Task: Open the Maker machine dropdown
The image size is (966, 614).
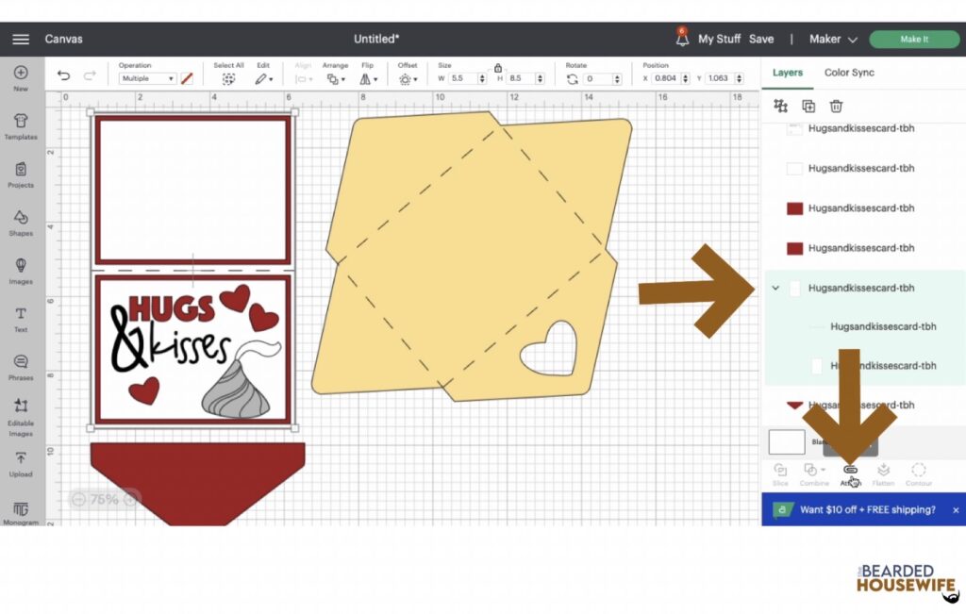Action: (x=833, y=39)
